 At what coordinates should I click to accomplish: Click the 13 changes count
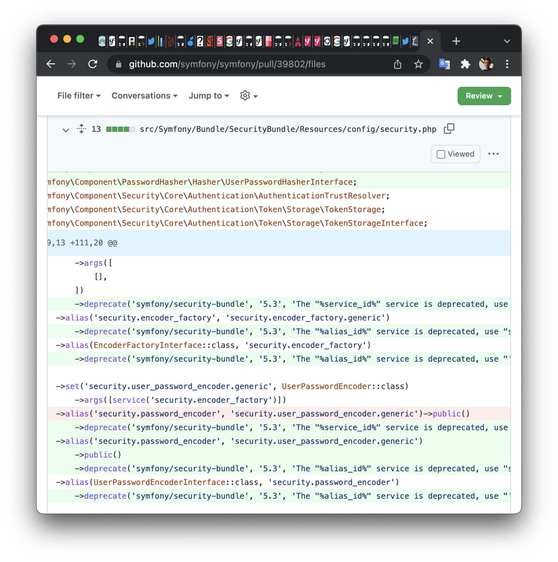click(96, 129)
